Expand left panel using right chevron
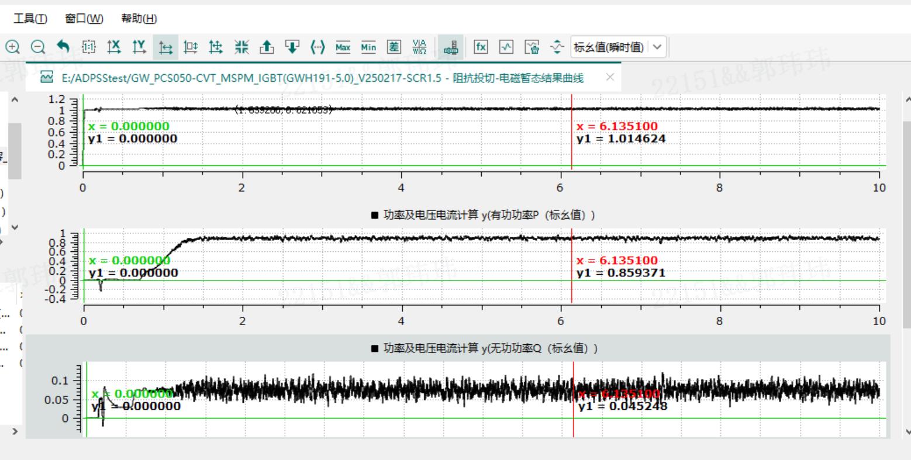The image size is (911, 460). (x=15, y=432)
